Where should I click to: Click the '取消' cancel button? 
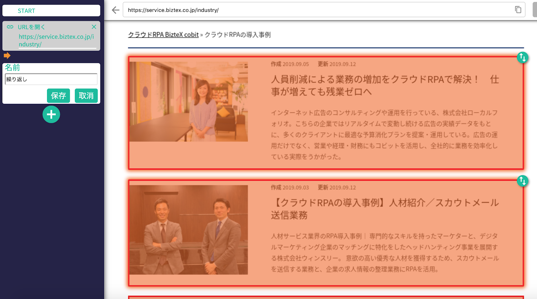point(86,96)
